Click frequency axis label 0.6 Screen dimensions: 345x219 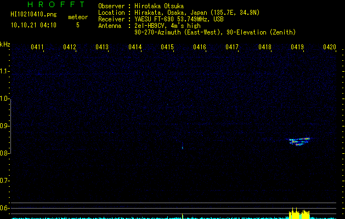point(4,208)
